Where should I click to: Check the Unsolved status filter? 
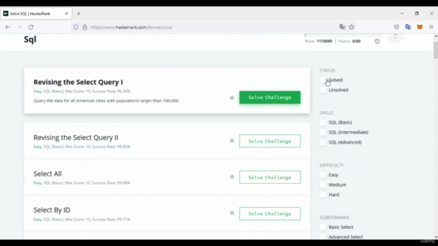(322, 90)
